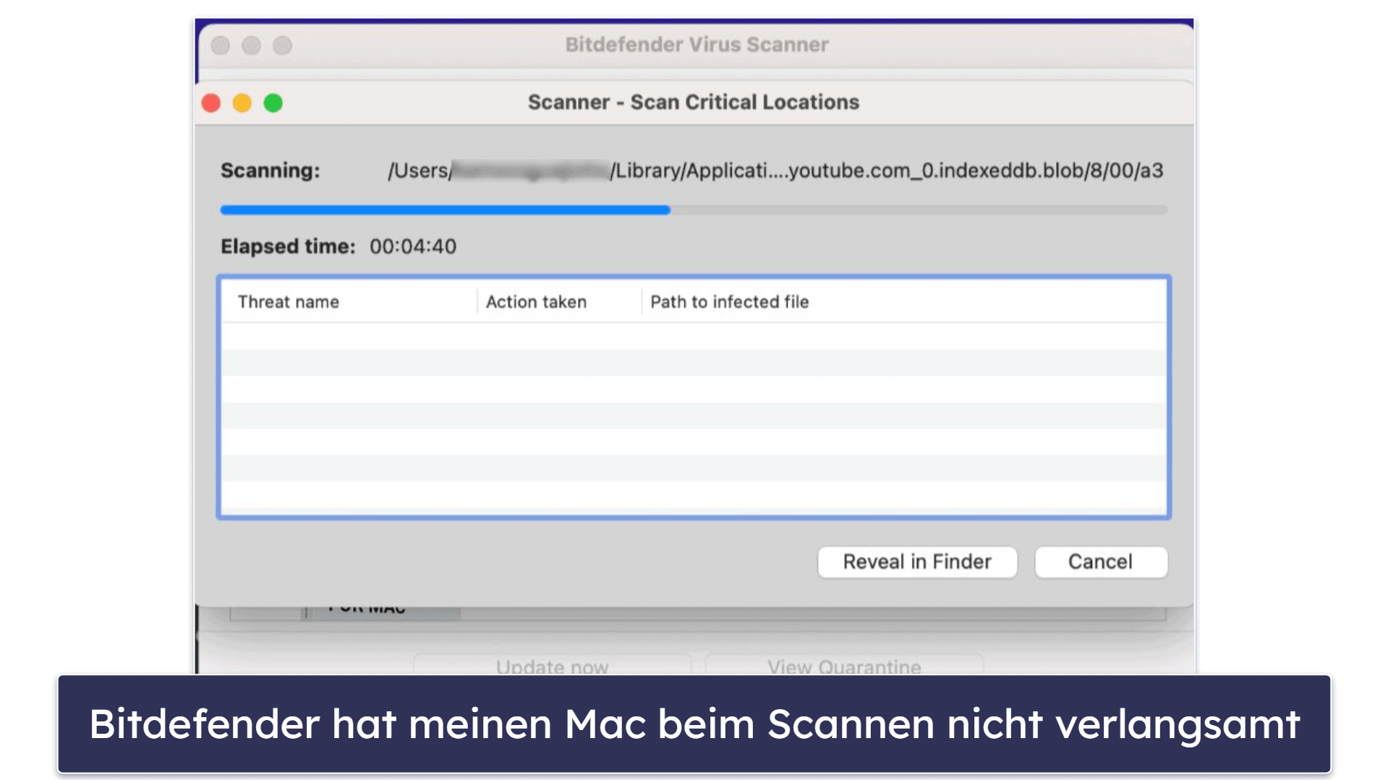Viewport: 1388px width, 780px height.
Task: Click the Path to infected file header
Action: click(x=729, y=301)
